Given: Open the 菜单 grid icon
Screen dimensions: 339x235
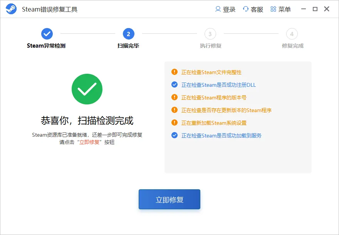Looking at the screenshot, I should pos(273,9).
